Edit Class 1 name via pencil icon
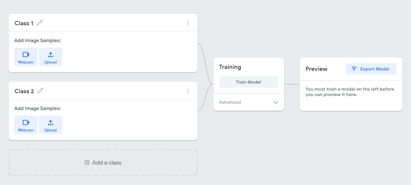The image size is (411, 185). pyautogui.click(x=40, y=23)
